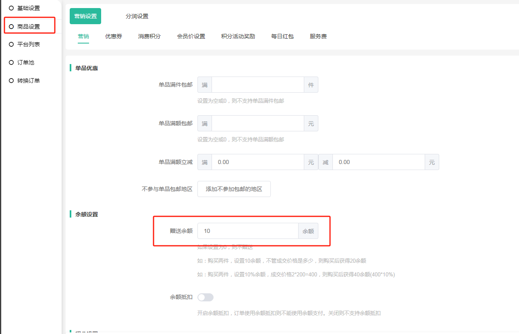The height and width of the screenshot is (334, 519).
Task: Go to the 消费积分 sub-tab
Action: point(149,36)
